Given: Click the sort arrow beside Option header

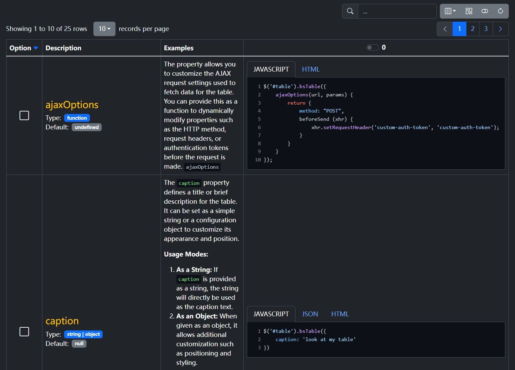Looking at the screenshot, I should tap(36, 48).
